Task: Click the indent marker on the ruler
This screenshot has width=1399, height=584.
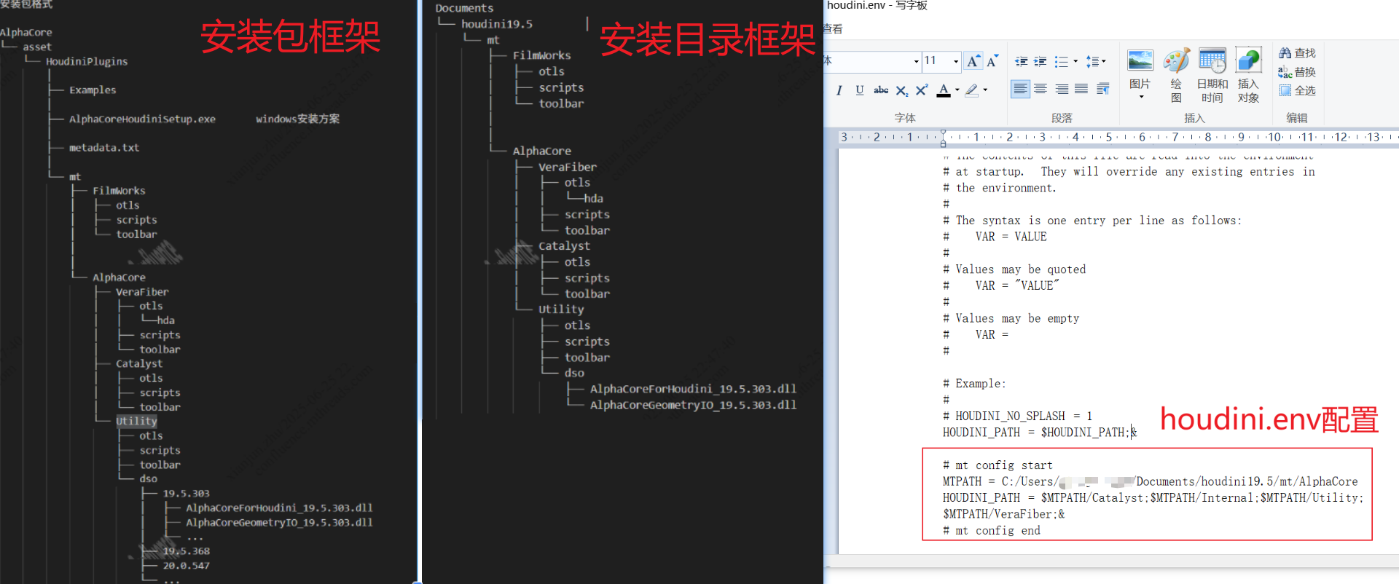Action: 943,138
